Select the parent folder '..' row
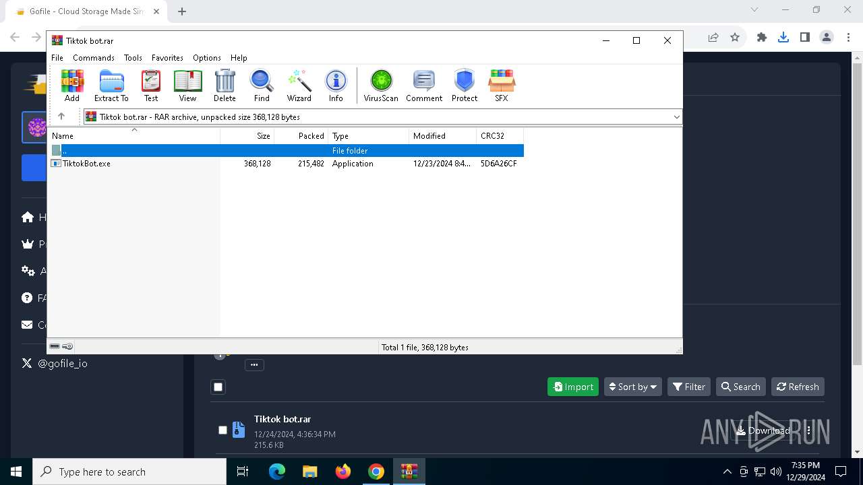The height and width of the screenshot is (485, 863). (286, 151)
